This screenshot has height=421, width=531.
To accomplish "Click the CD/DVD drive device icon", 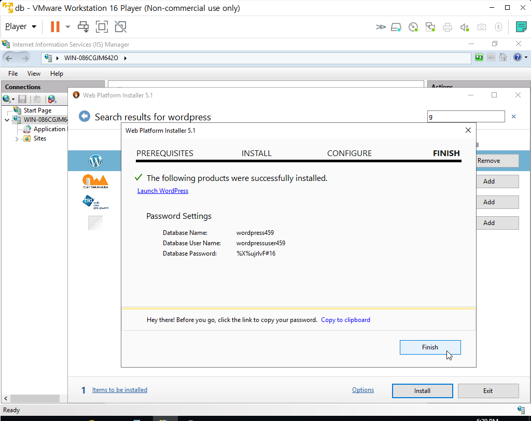I will [413, 27].
